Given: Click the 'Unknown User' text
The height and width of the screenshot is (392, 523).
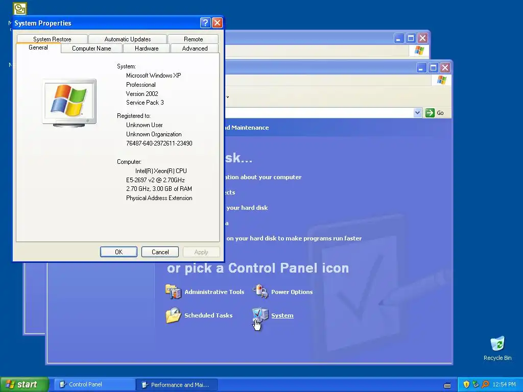Looking at the screenshot, I should pos(144,125).
